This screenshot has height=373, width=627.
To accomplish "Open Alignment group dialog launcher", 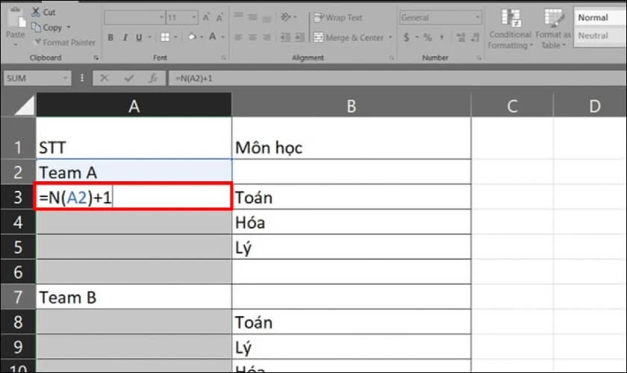I will 391,57.
